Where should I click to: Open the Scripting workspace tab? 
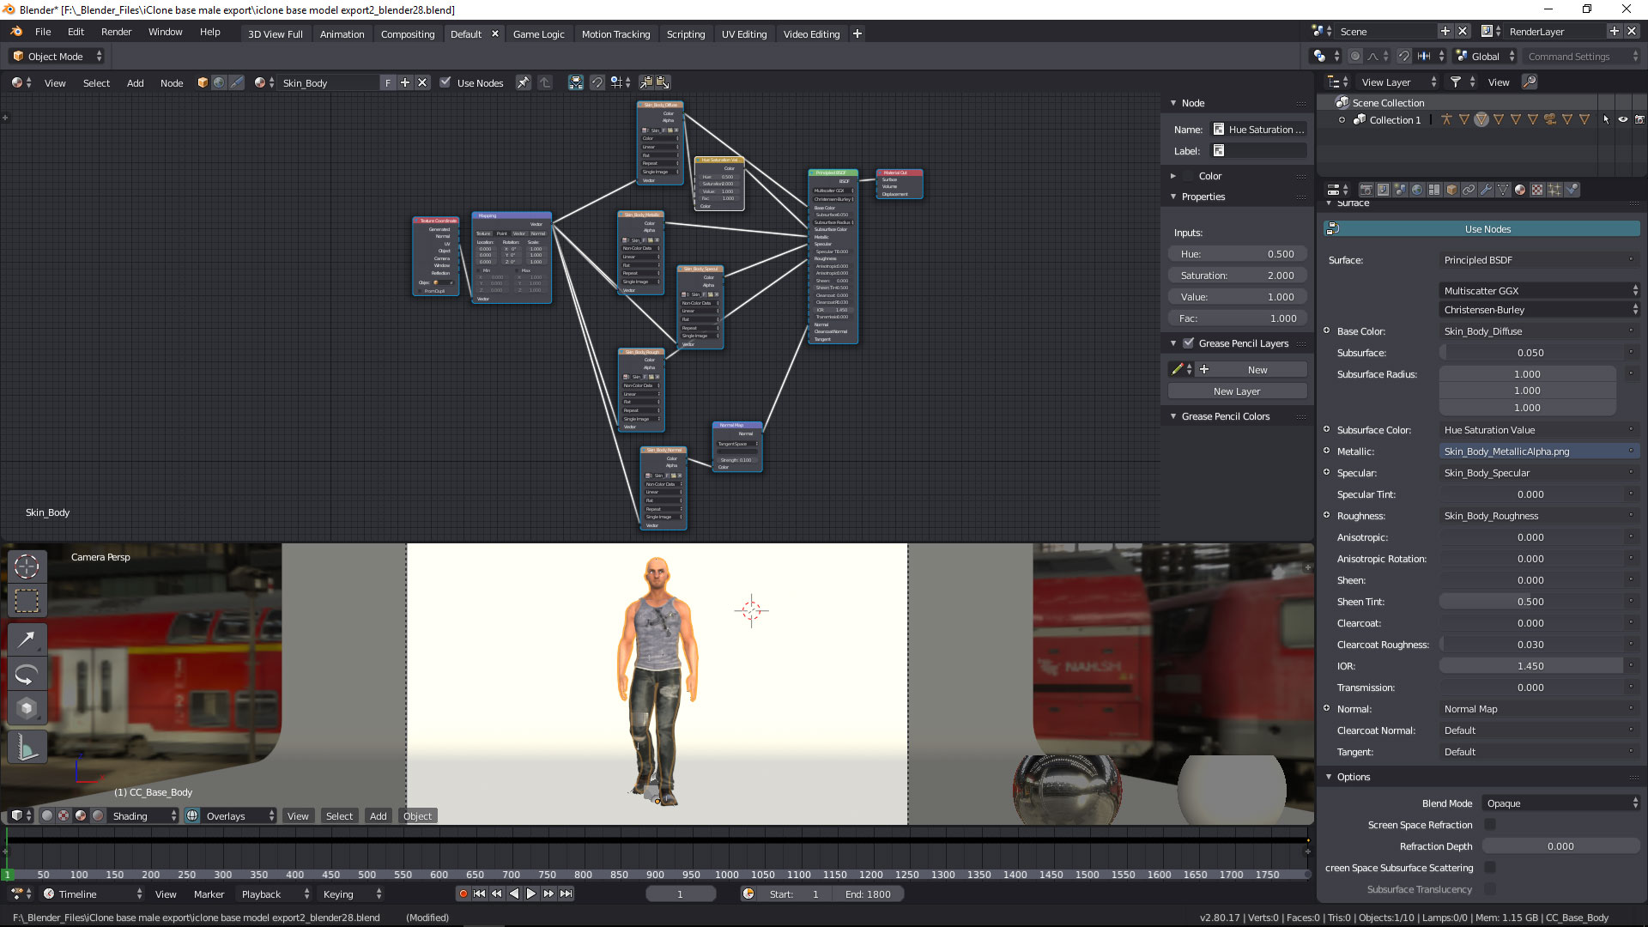(x=685, y=33)
